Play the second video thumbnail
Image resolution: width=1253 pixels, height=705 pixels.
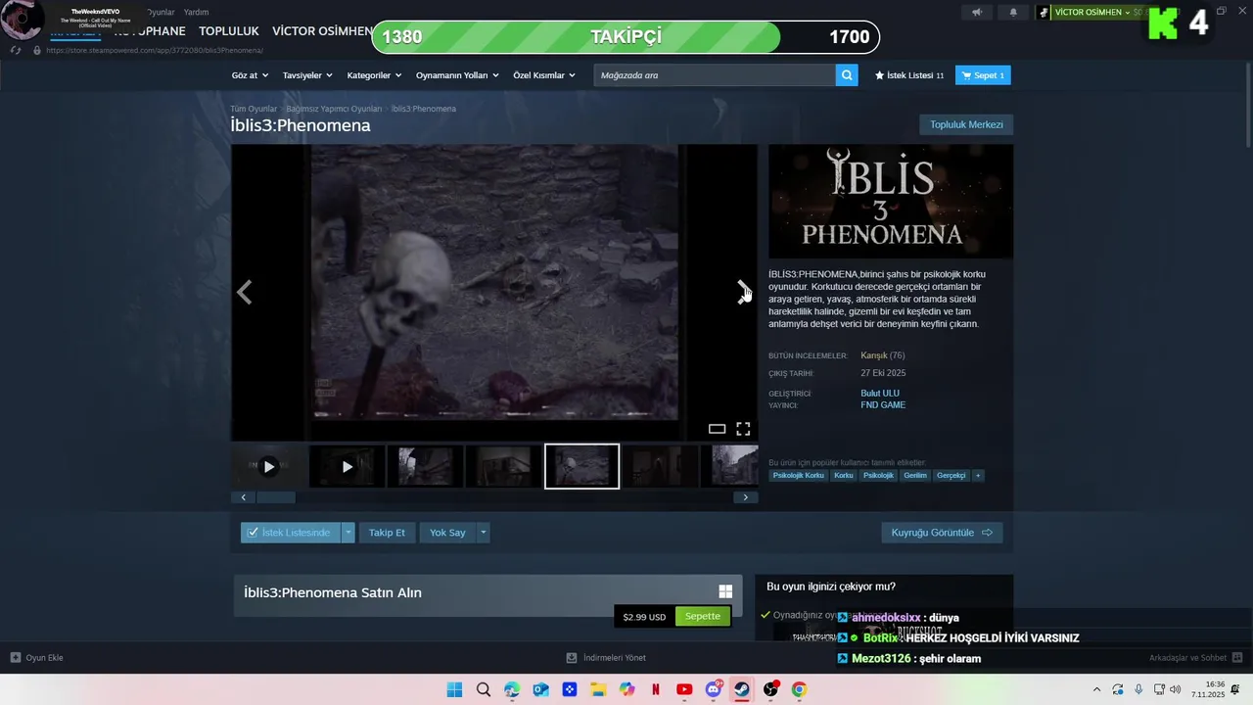(347, 466)
